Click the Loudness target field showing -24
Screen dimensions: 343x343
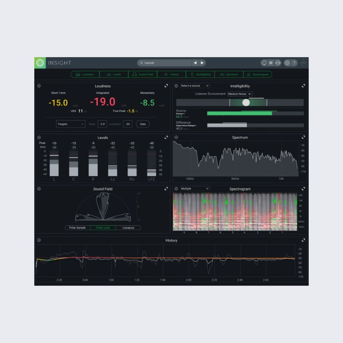click(128, 124)
